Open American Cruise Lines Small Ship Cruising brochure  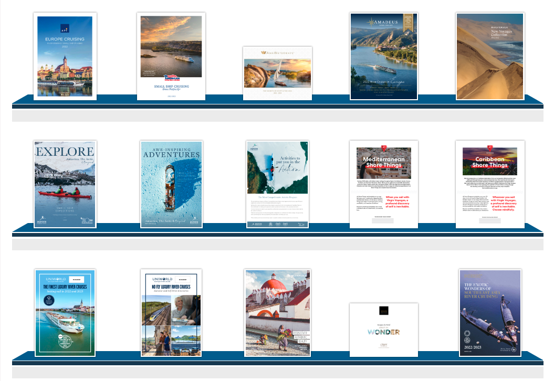[x=171, y=57]
